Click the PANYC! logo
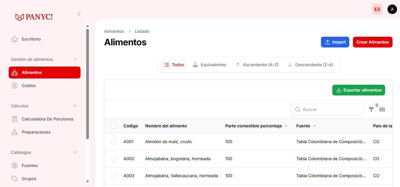Screen dimensions: 400x187 pos(34,17)
